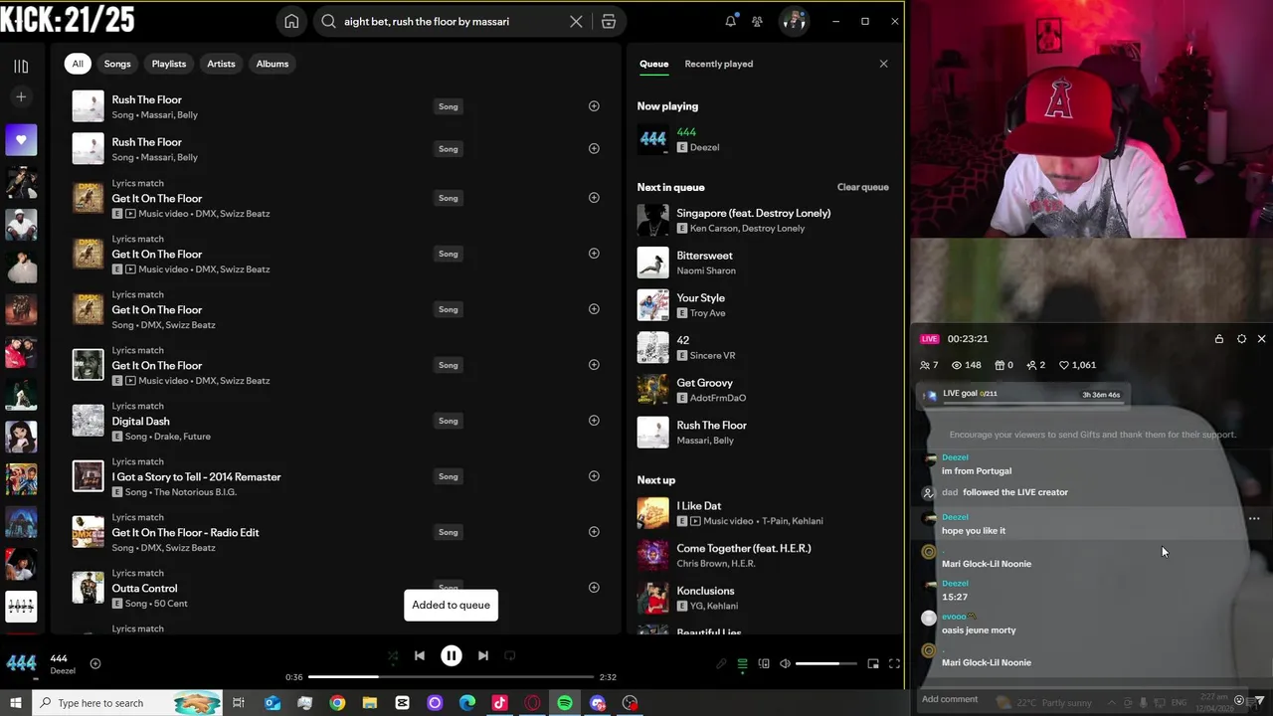This screenshot has width=1273, height=716.
Task: Open the gifts counter icon
Action: tap(1000, 365)
